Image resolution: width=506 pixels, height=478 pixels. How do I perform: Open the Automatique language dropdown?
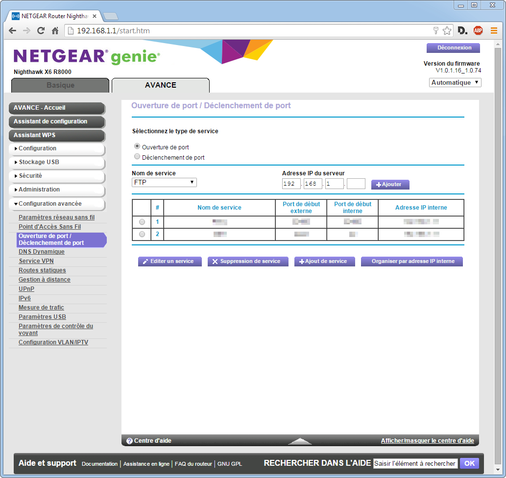tap(455, 83)
